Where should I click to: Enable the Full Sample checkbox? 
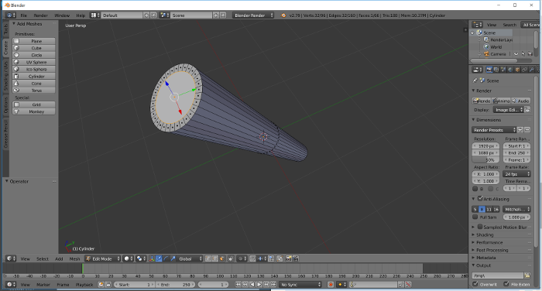click(x=475, y=217)
